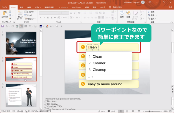Click the black-blue color swatch in quick access toolbar
174x113 pixels.
coord(41,26)
